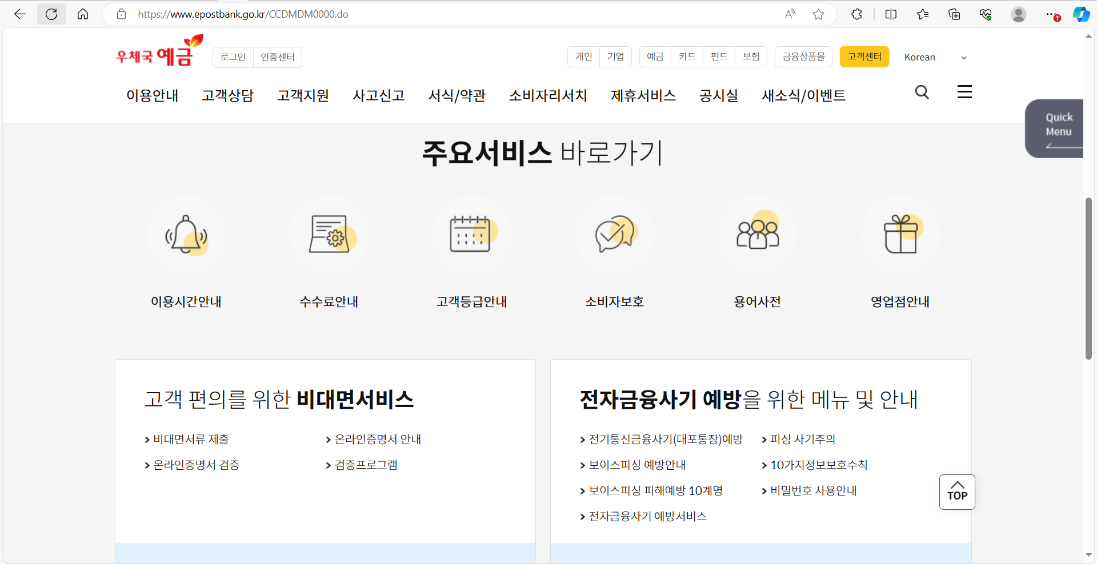Click the 로그인 button
Viewport: 1097px width, 564px height.
(233, 57)
